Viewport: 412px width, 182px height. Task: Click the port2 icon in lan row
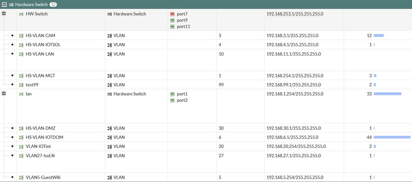coord(172,100)
